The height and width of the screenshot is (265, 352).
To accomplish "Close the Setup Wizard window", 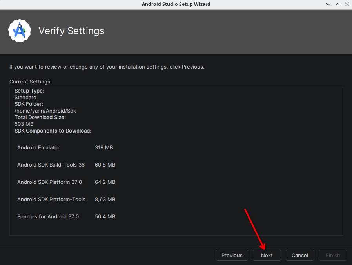I will pos(347,4).
